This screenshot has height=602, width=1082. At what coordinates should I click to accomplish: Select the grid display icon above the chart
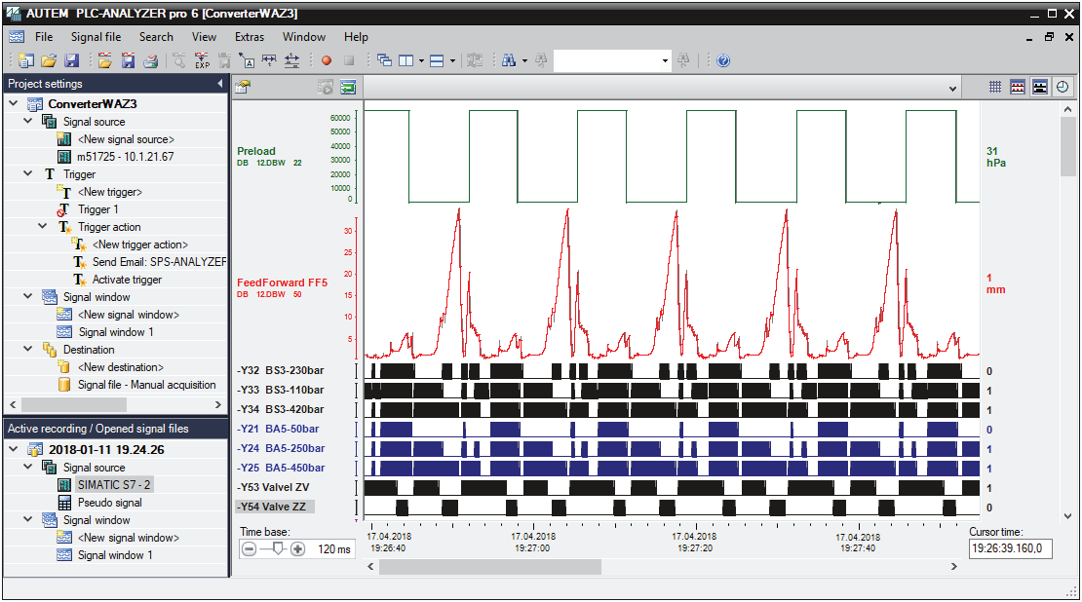[994, 86]
